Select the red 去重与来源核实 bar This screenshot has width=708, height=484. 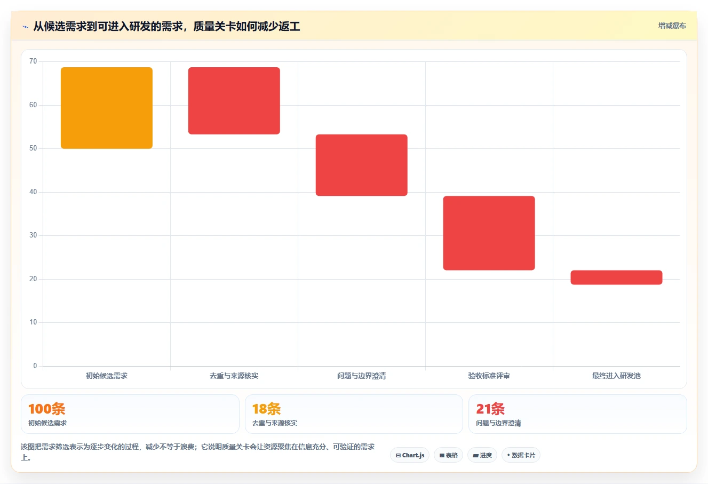[234, 101]
